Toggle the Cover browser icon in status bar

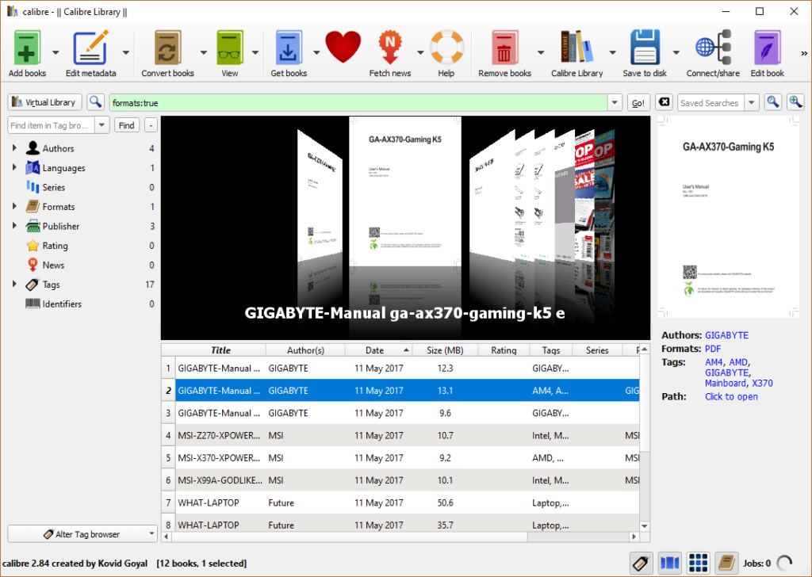[669, 563]
